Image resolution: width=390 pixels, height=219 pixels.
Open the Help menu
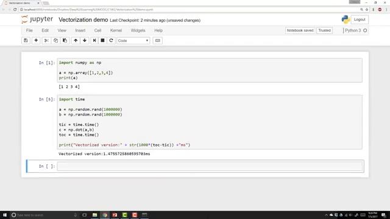[158, 30]
